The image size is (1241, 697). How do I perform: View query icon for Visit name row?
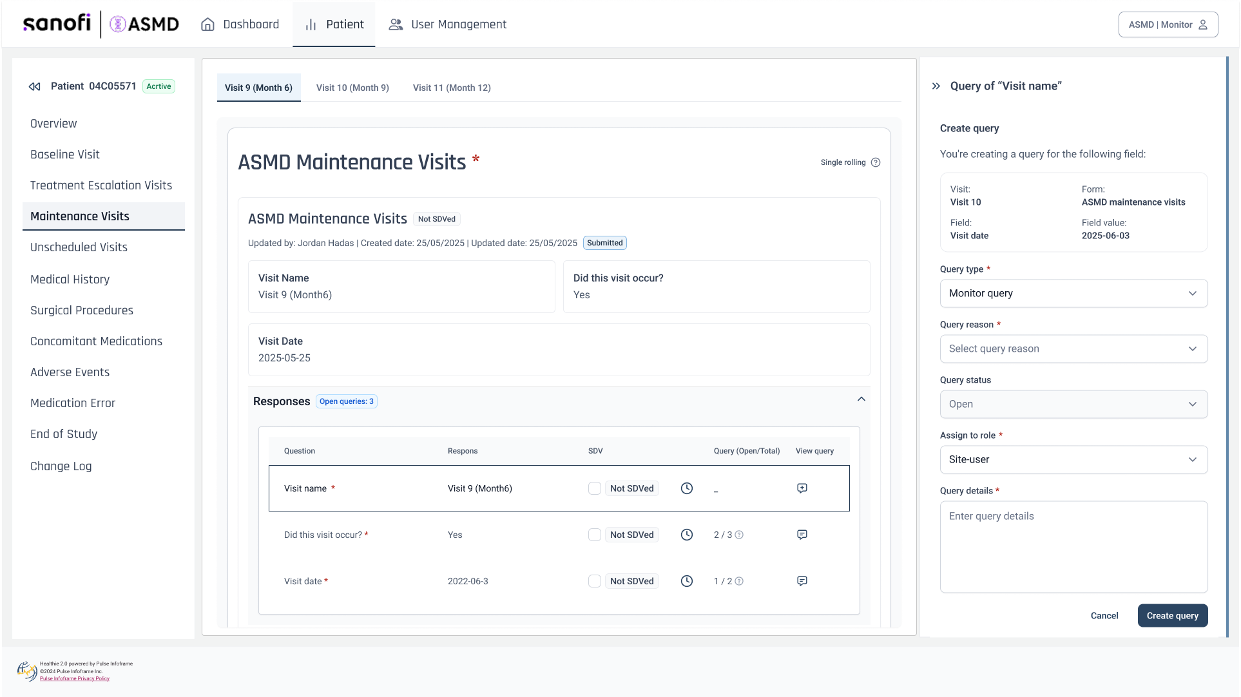coord(802,488)
